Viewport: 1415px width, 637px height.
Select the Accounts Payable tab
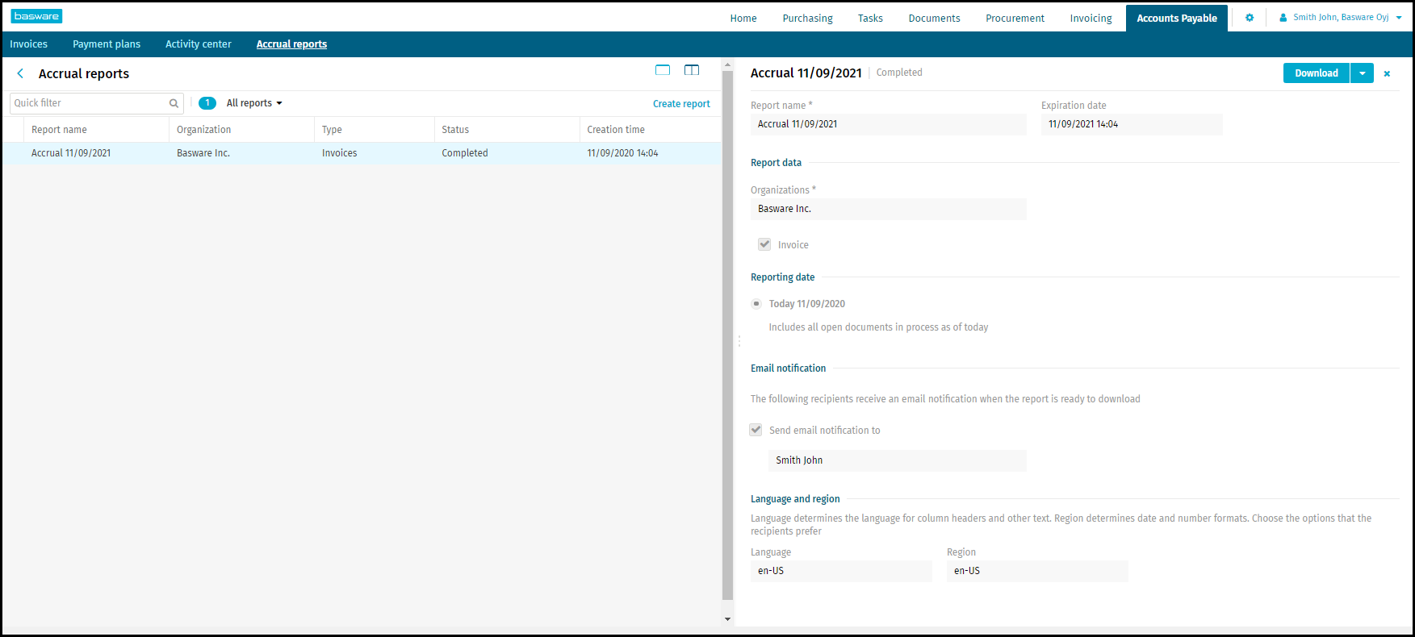point(1177,18)
